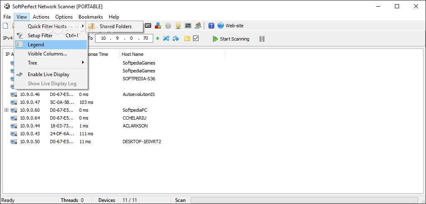Select host name ACLARKSON
The image size is (426, 204).
click(135, 126)
